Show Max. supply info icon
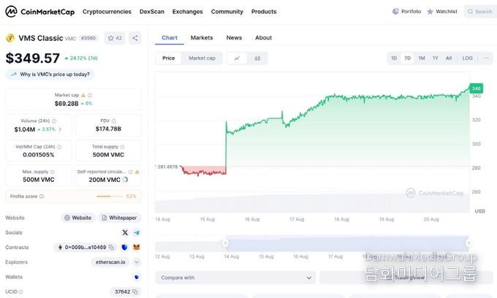This screenshot has height=298, width=497. click(x=53, y=172)
